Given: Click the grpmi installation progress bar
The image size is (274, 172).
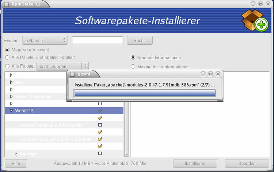Looking at the screenshot, I should point(145,93).
